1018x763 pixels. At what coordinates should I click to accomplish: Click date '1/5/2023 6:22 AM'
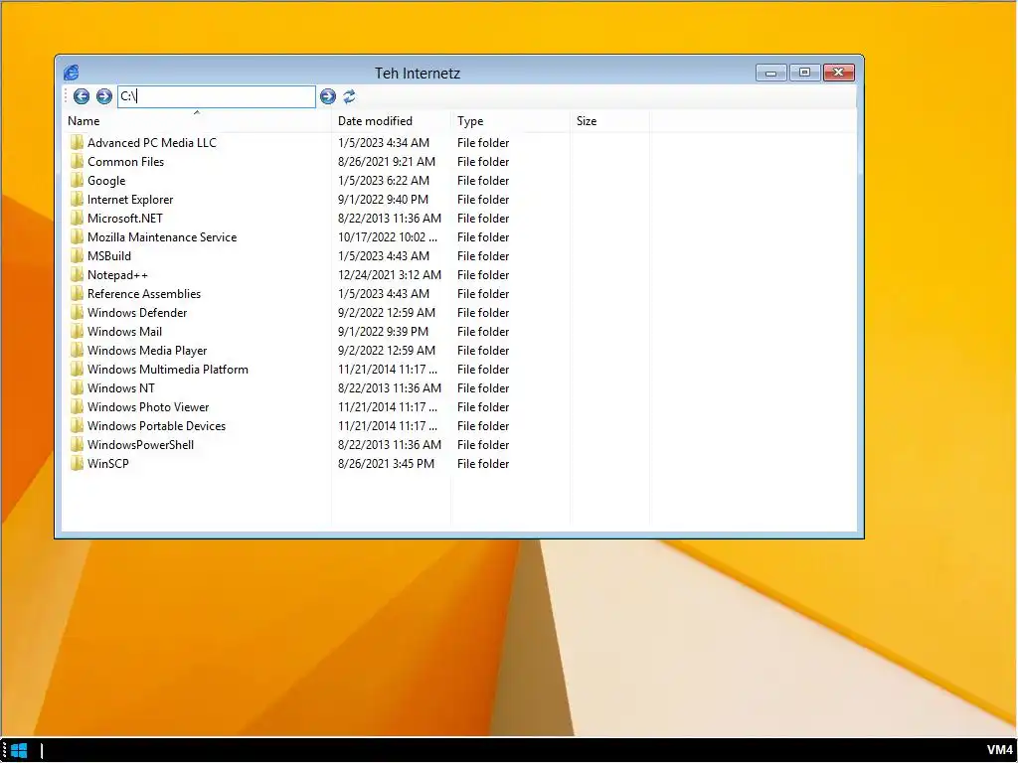click(384, 181)
